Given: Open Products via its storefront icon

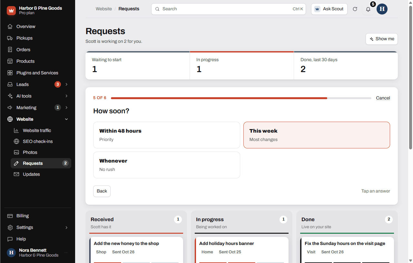Looking at the screenshot, I should (x=10, y=61).
